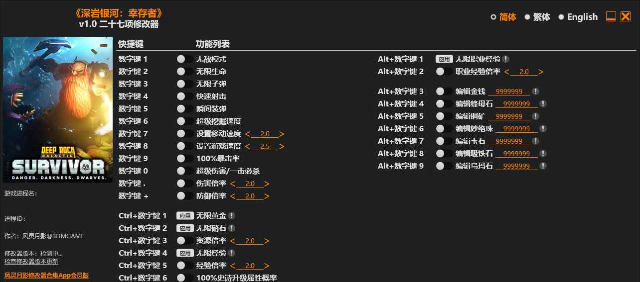640x282 pixels.
Task: Decrease 设置游戏速度 value with left arrow
Action: pos(248,146)
